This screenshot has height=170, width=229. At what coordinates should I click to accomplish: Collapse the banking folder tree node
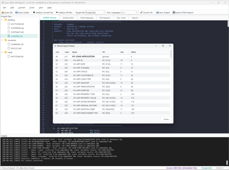click(2, 20)
